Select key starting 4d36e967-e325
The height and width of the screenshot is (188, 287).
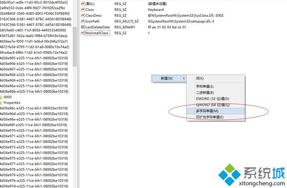click(x=34, y=69)
